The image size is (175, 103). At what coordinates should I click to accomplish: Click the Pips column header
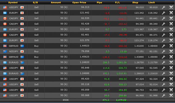tap(99, 3)
